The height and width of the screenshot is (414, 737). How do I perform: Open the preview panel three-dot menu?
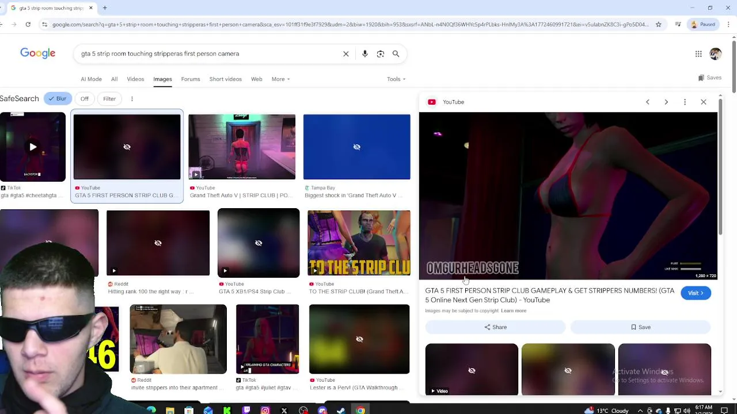pyautogui.click(x=685, y=102)
